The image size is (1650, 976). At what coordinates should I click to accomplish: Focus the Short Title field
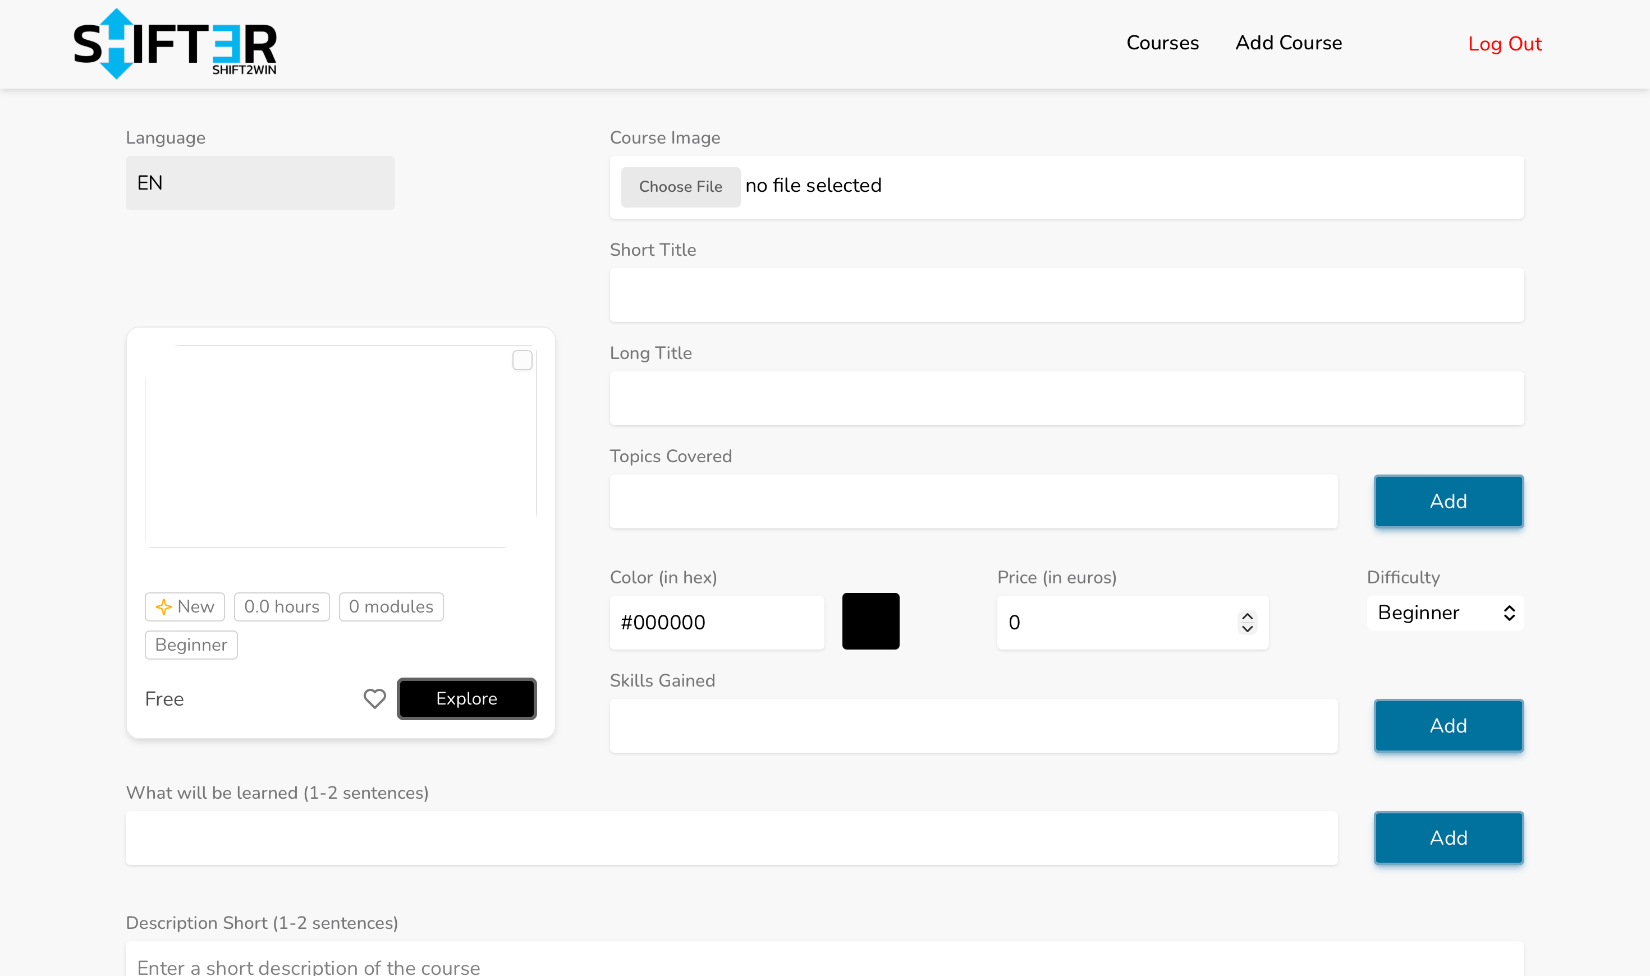(x=1066, y=295)
